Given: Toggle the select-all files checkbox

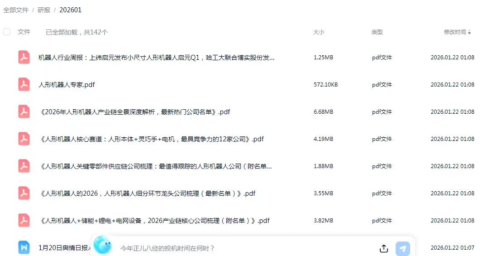Looking at the screenshot, I should click(7, 32).
